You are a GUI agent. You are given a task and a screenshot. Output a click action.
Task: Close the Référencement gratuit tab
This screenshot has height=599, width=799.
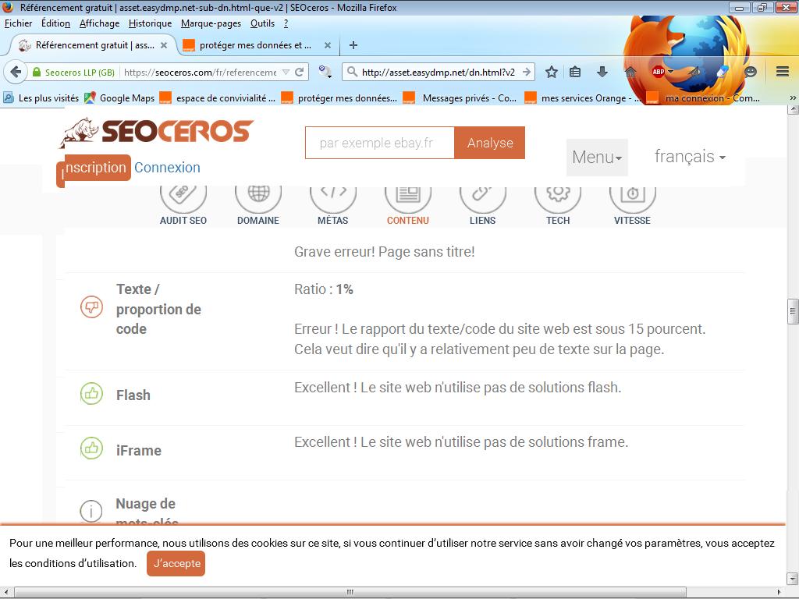click(x=164, y=45)
